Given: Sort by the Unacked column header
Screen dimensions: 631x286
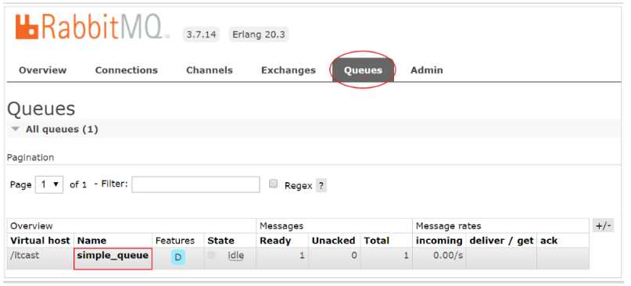Looking at the screenshot, I should coord(333,241).
